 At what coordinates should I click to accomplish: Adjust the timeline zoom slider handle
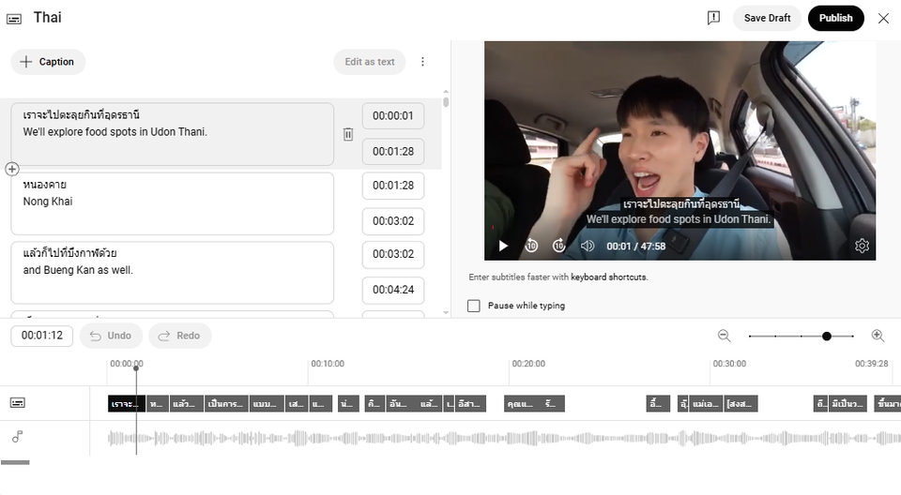[x=826, y=336]
